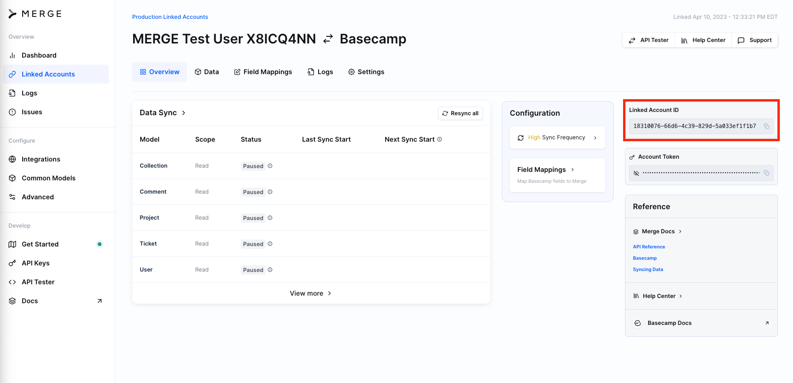Click the info icon beside Collection's Paused status
The width and height of the screenshot is (793, 383).
(x=270, y=166)
